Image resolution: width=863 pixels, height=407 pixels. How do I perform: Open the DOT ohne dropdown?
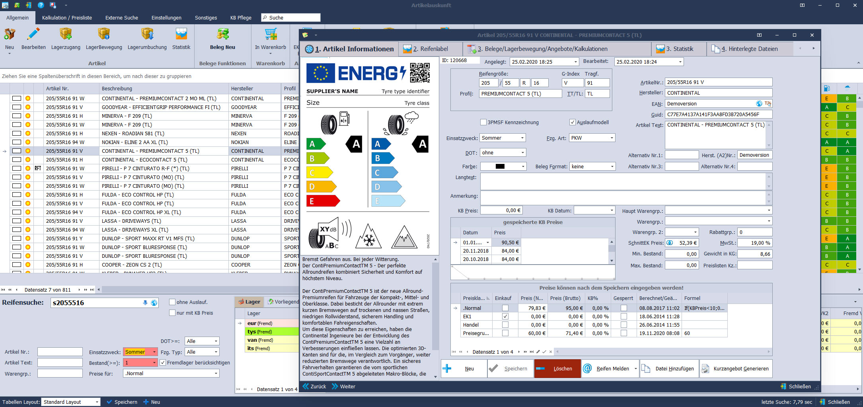[522, 153]
